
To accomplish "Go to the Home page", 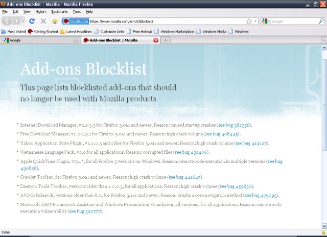I will click(x=55, y=21).
